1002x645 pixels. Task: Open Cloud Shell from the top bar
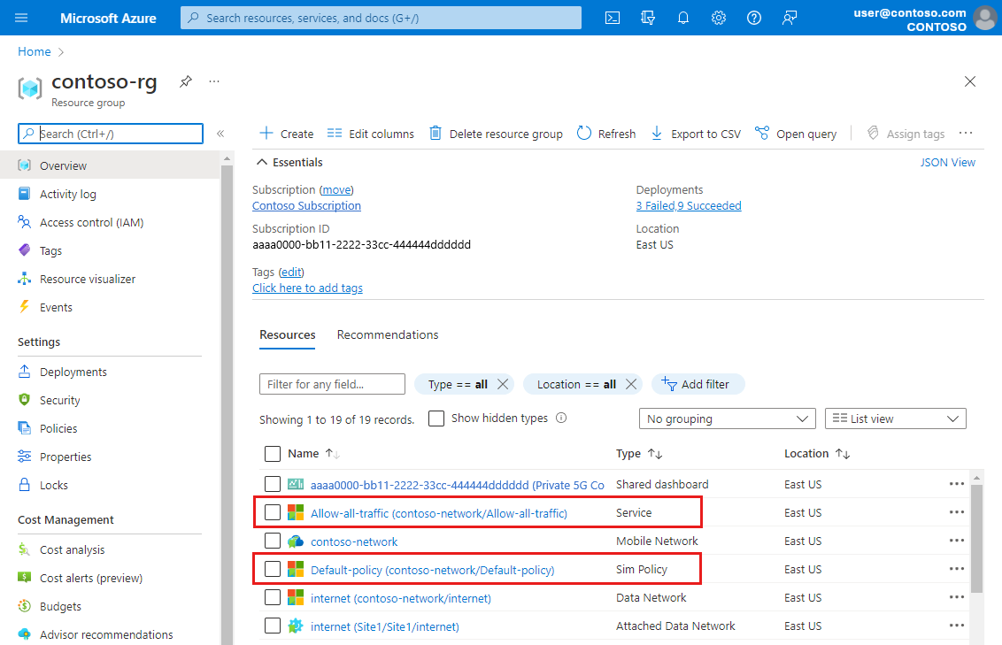click(x=613, y=18)
